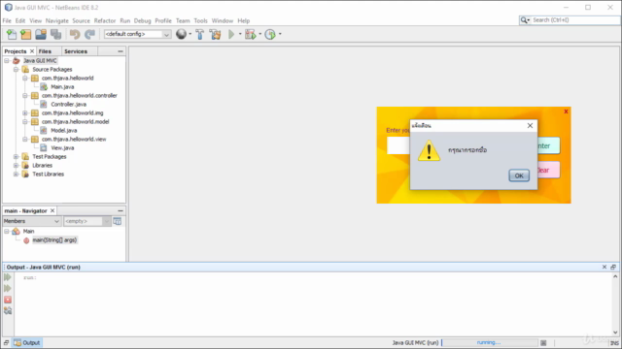Click the running progress bar

click(x=490, y=342)
